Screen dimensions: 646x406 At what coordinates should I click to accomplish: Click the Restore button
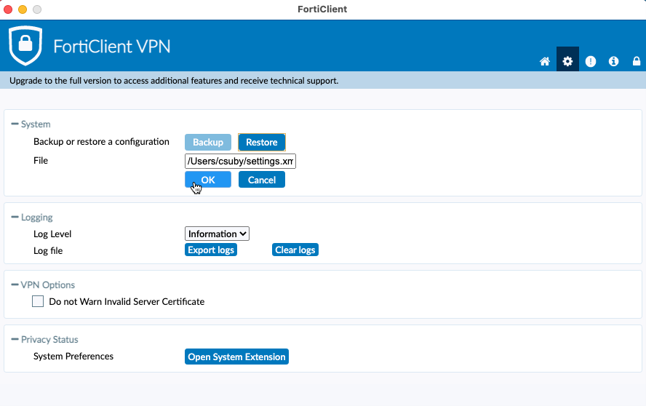(262, 142)
